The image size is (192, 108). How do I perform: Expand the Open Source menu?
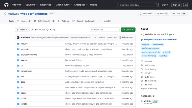point(64,5)
